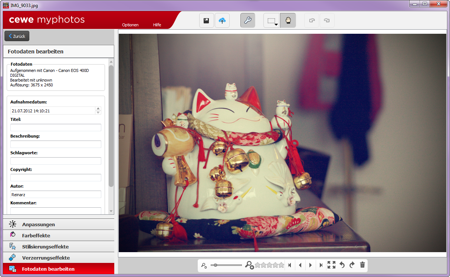Image resolution: width=450 pixels, height=277 pixels.
Task: Activate the hand pan tool
Action: (288, 21)
